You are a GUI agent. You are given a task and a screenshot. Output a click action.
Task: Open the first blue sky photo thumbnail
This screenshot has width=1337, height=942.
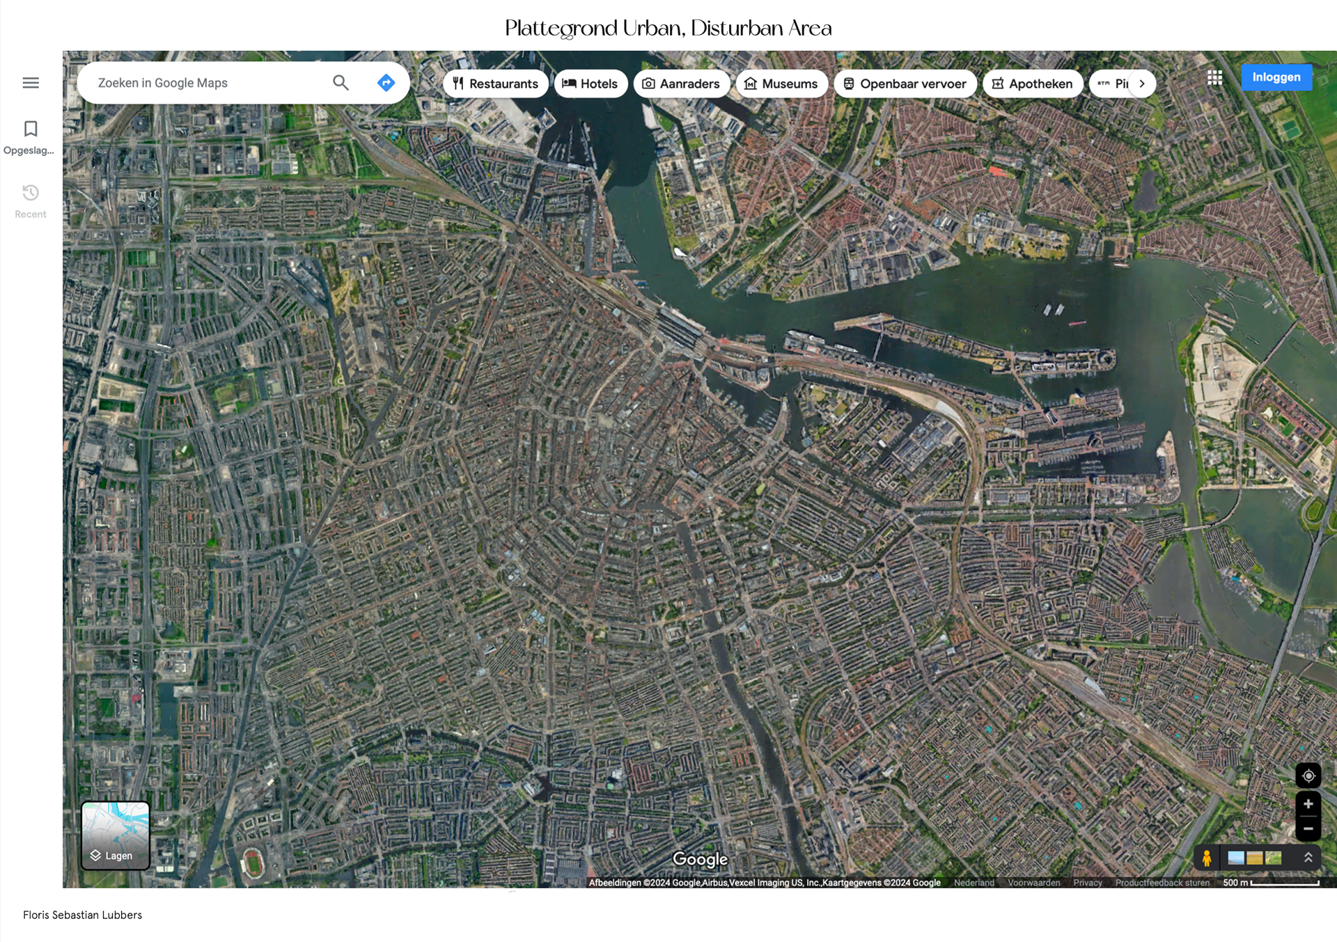1236,858
